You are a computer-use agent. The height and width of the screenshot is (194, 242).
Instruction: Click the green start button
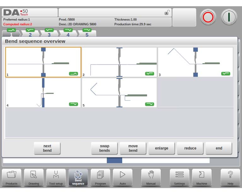tap(229, 17)
